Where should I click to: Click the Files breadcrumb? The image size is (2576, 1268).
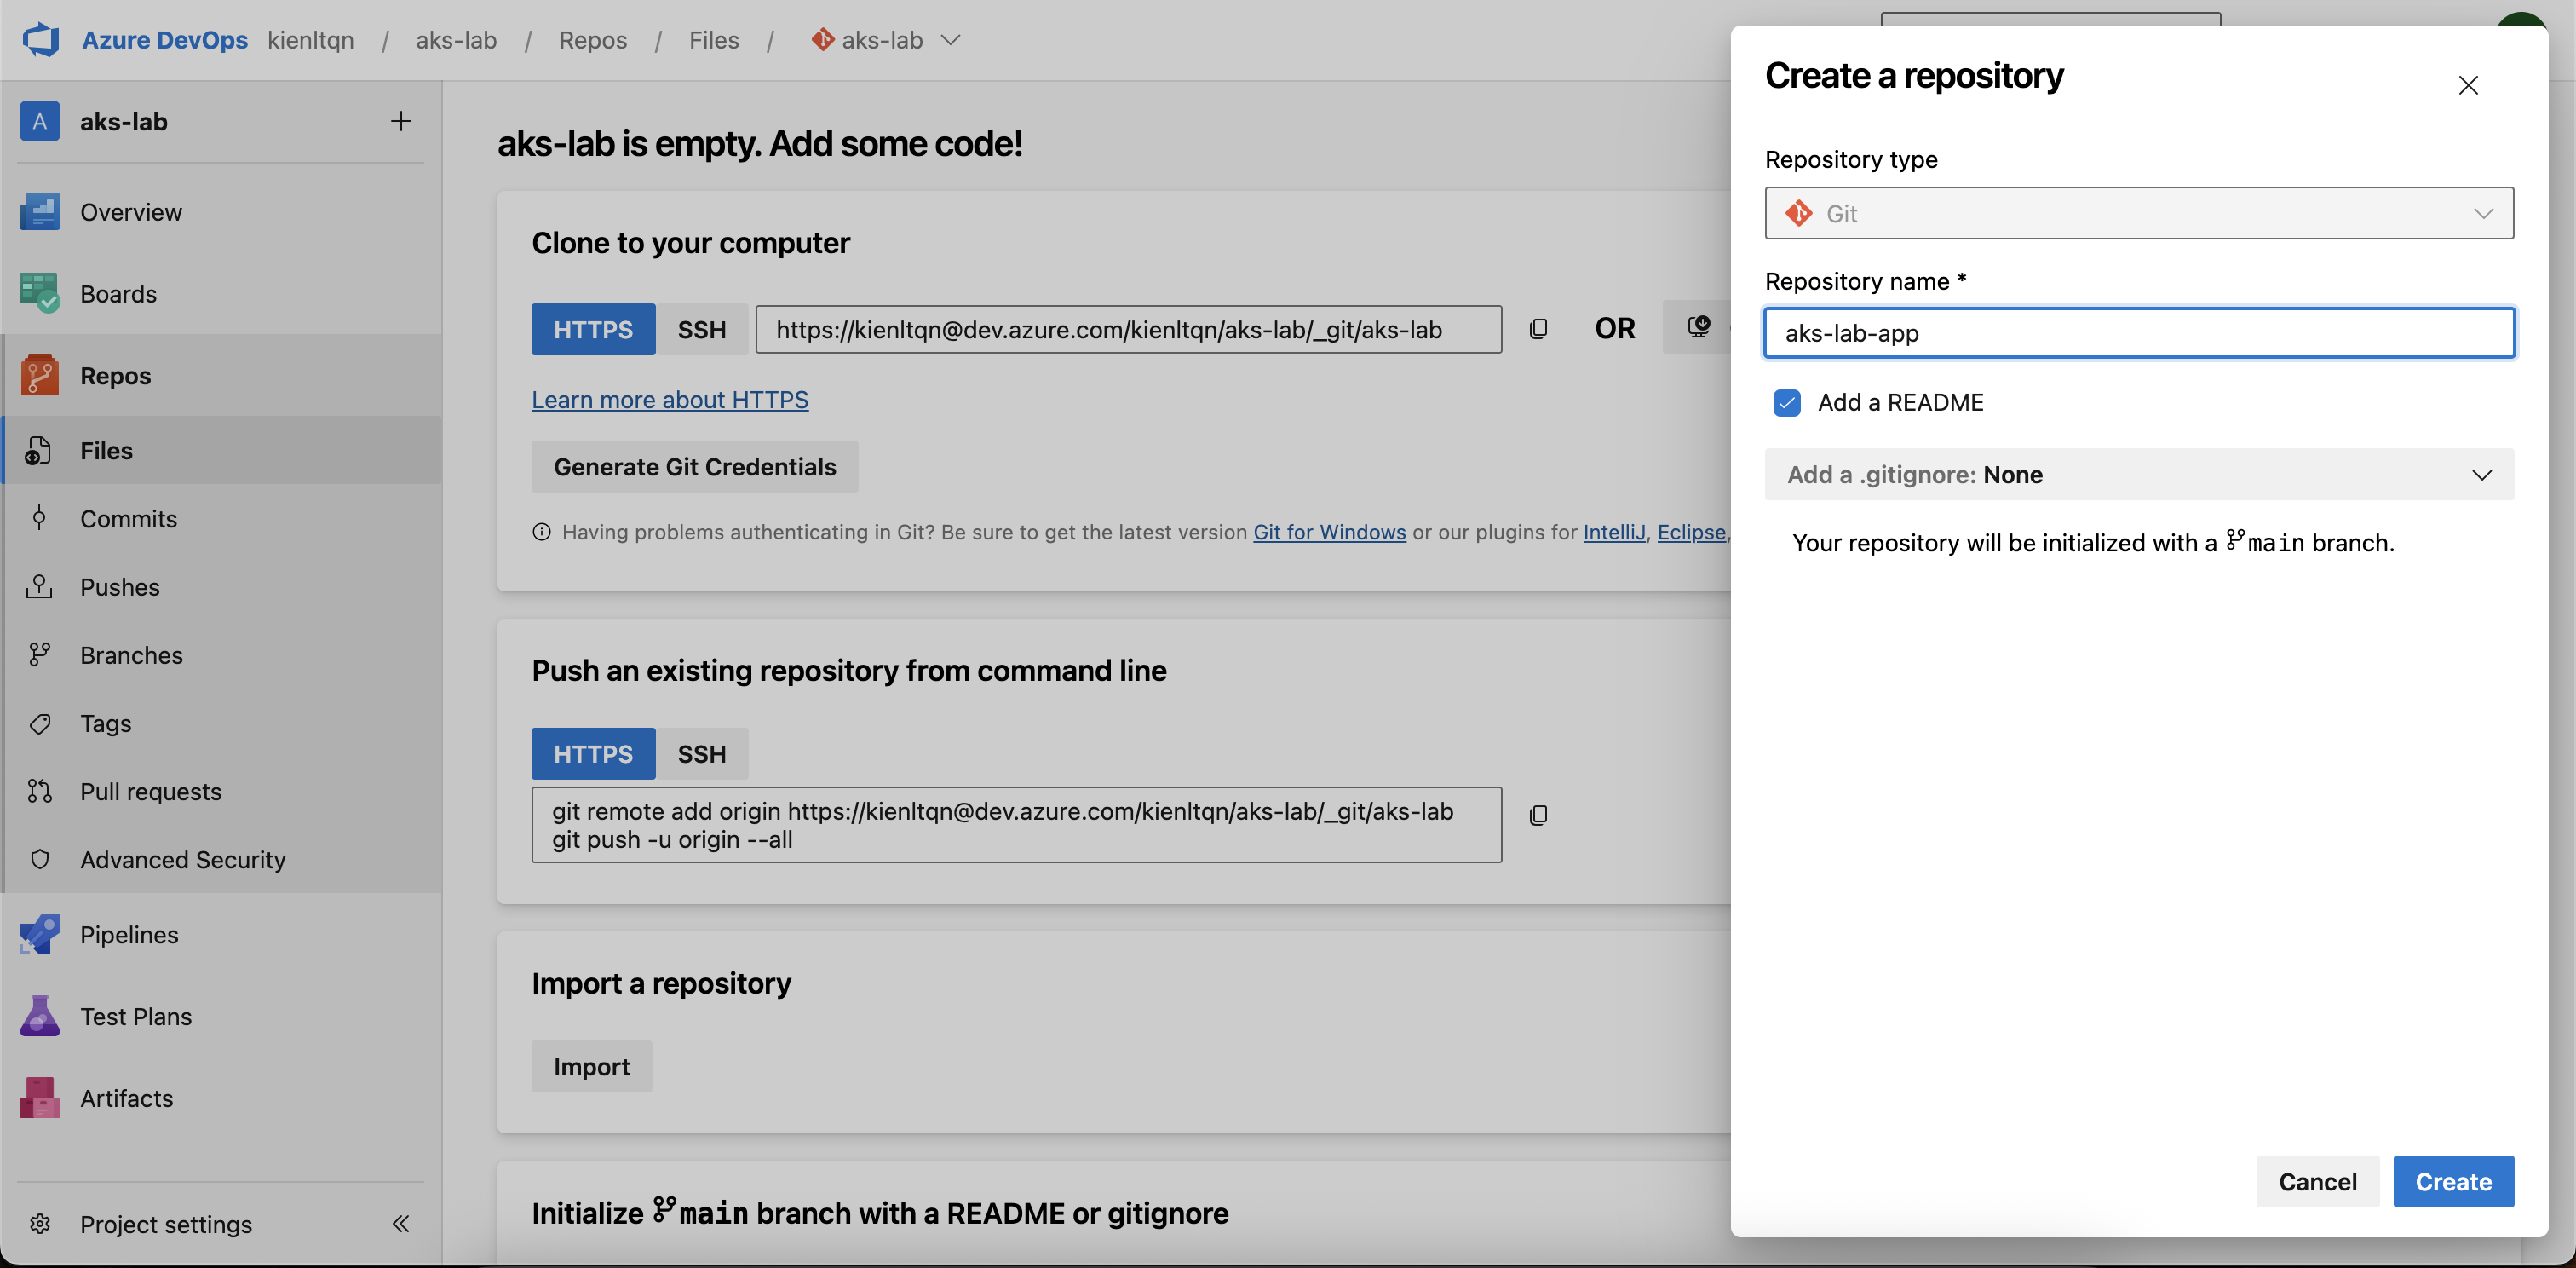714,40
